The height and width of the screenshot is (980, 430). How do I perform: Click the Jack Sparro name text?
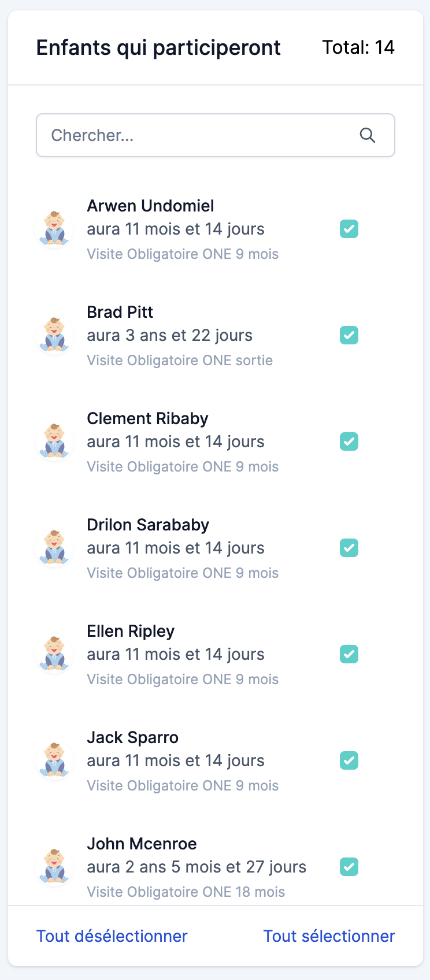click(132, 737)
